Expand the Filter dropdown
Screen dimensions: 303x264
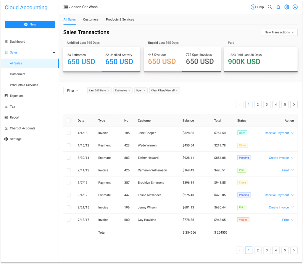click(x=72, y=91)
